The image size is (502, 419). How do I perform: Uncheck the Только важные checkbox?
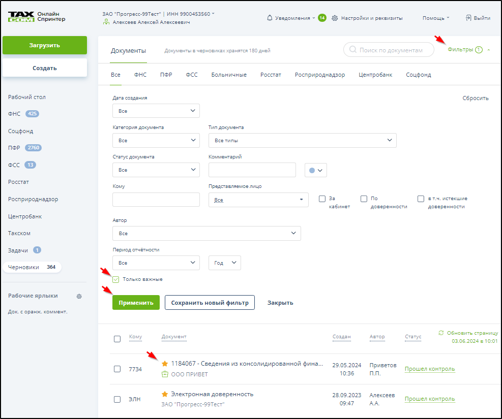116,279
